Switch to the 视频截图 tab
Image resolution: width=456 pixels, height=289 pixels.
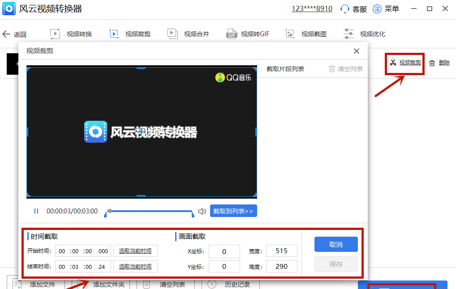pyautogui.click(x=314, y=34)
